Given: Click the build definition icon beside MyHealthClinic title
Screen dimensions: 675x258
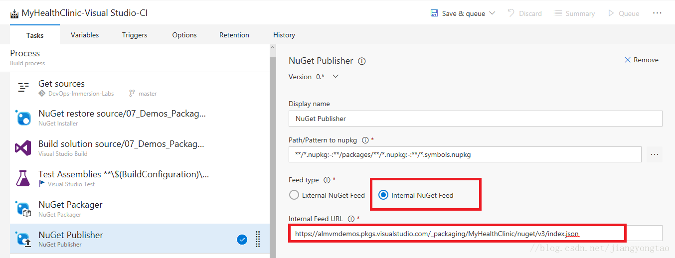Looking at the screenshot, I should 14,13.
